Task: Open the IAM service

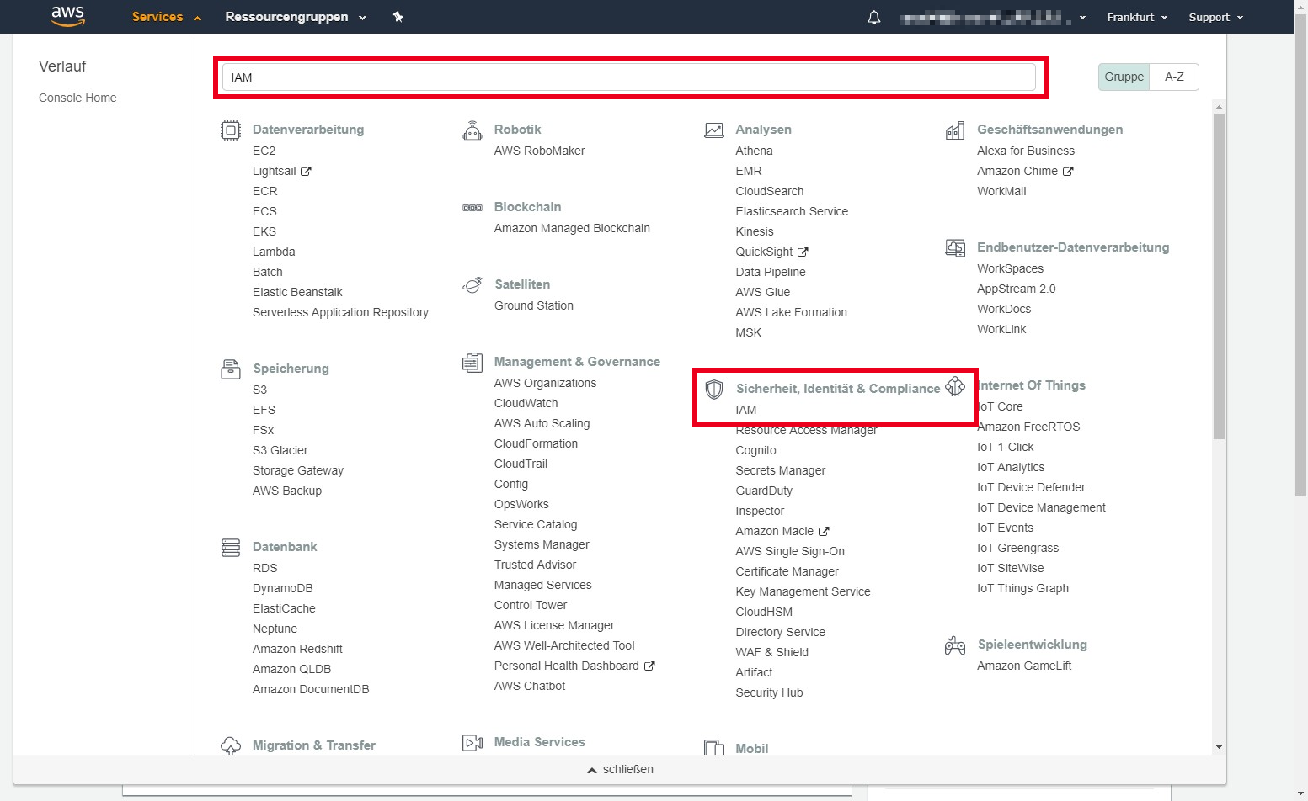Action: (746, 410)
